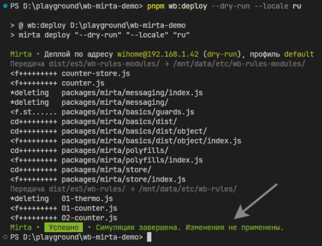
Task: Click 'packages/mirta/basics/dist/object/index.js'
Action: (x=151, y=141)
